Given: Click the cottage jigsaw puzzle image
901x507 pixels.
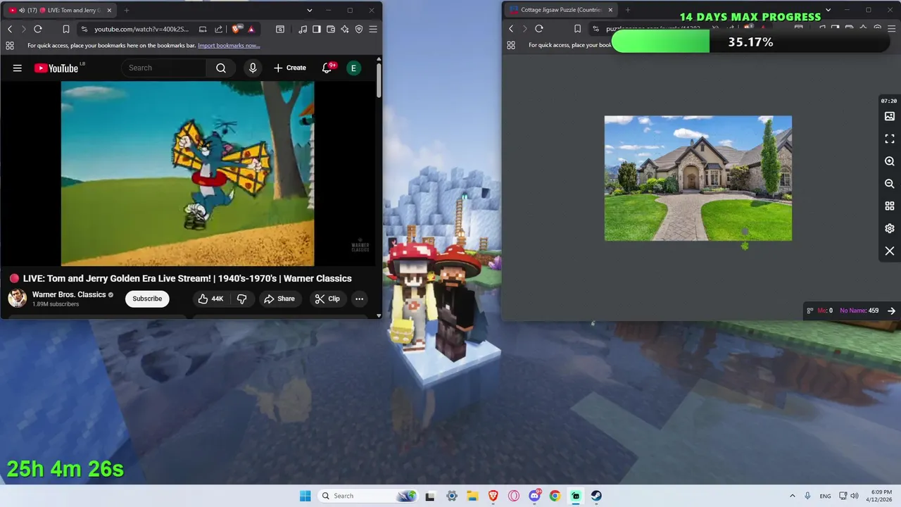Looking at the screenshot, I should (x=698, y=178).
